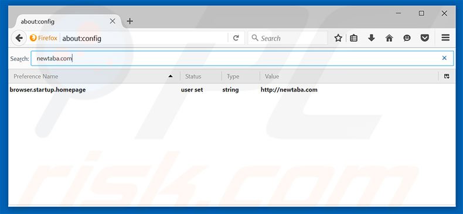
Task: Open the Hello chat smiley icon
Action: tap(407, 38)
